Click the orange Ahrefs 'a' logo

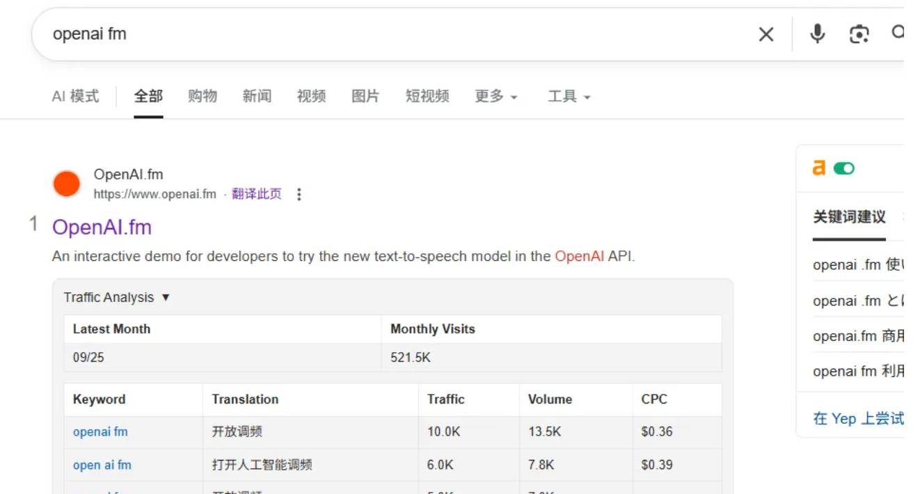coord(819,168)
